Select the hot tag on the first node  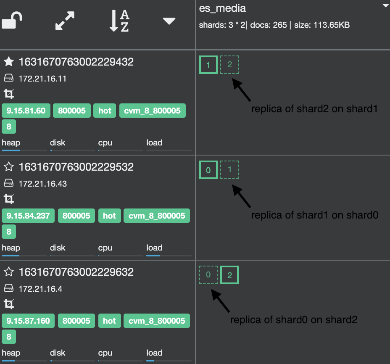[x=104, y=111]
